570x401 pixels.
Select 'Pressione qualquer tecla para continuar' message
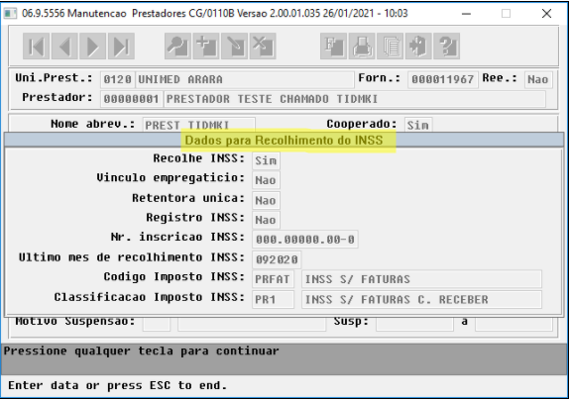click(x=142, y=351)
